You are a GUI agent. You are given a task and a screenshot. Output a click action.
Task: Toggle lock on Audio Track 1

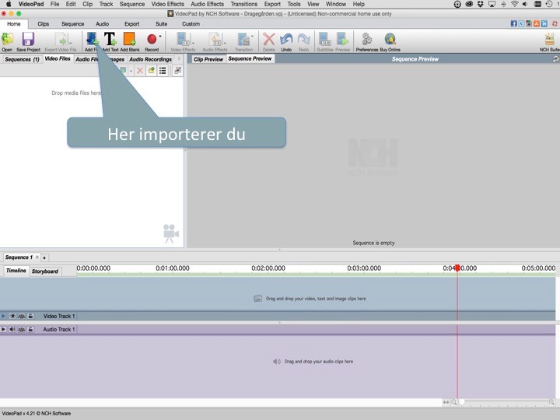[30, 329]
